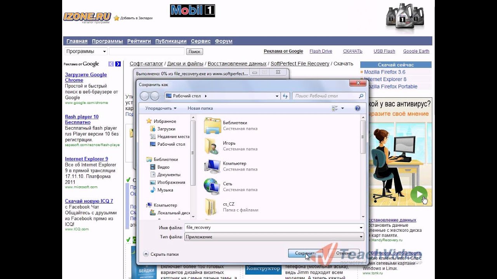Click the previous ad arrow next to Google
Screen dimensions: 497x279
pyautogui.click(x=111, y=64)
